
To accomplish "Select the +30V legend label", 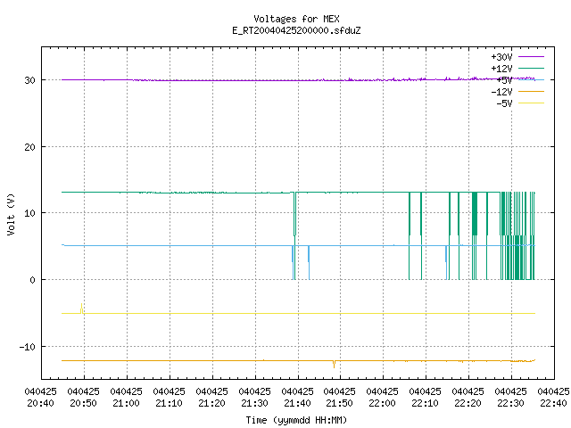I will coord(501,57).
